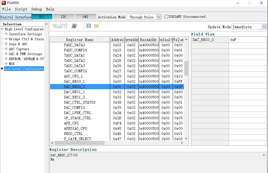
Task: Click register table horizontal scroll left arrow
Action: (52, 143)
